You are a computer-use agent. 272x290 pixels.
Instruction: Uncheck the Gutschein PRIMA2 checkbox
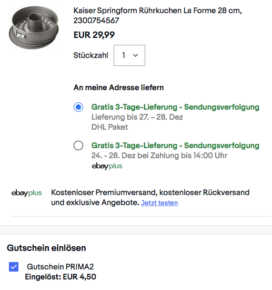14,267
